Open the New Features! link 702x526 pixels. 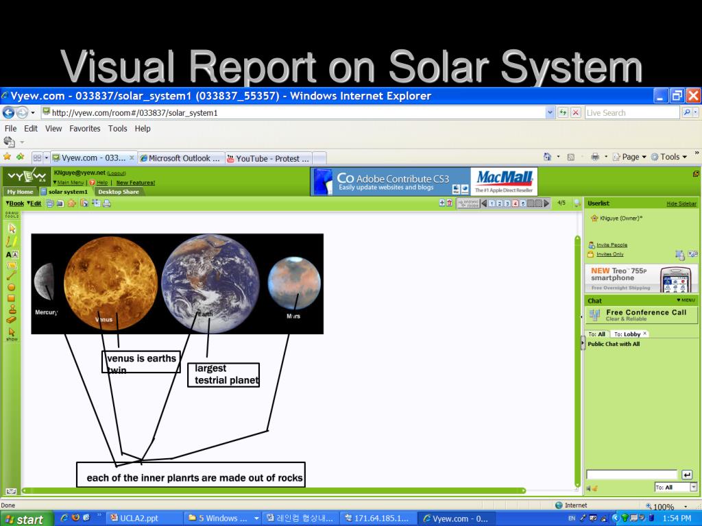pyautogui.click(x=136, y=182)
